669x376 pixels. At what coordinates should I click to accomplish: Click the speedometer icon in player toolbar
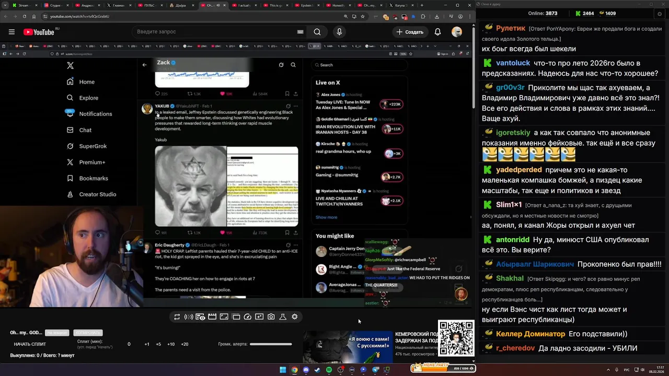click(x=248, y=317)
